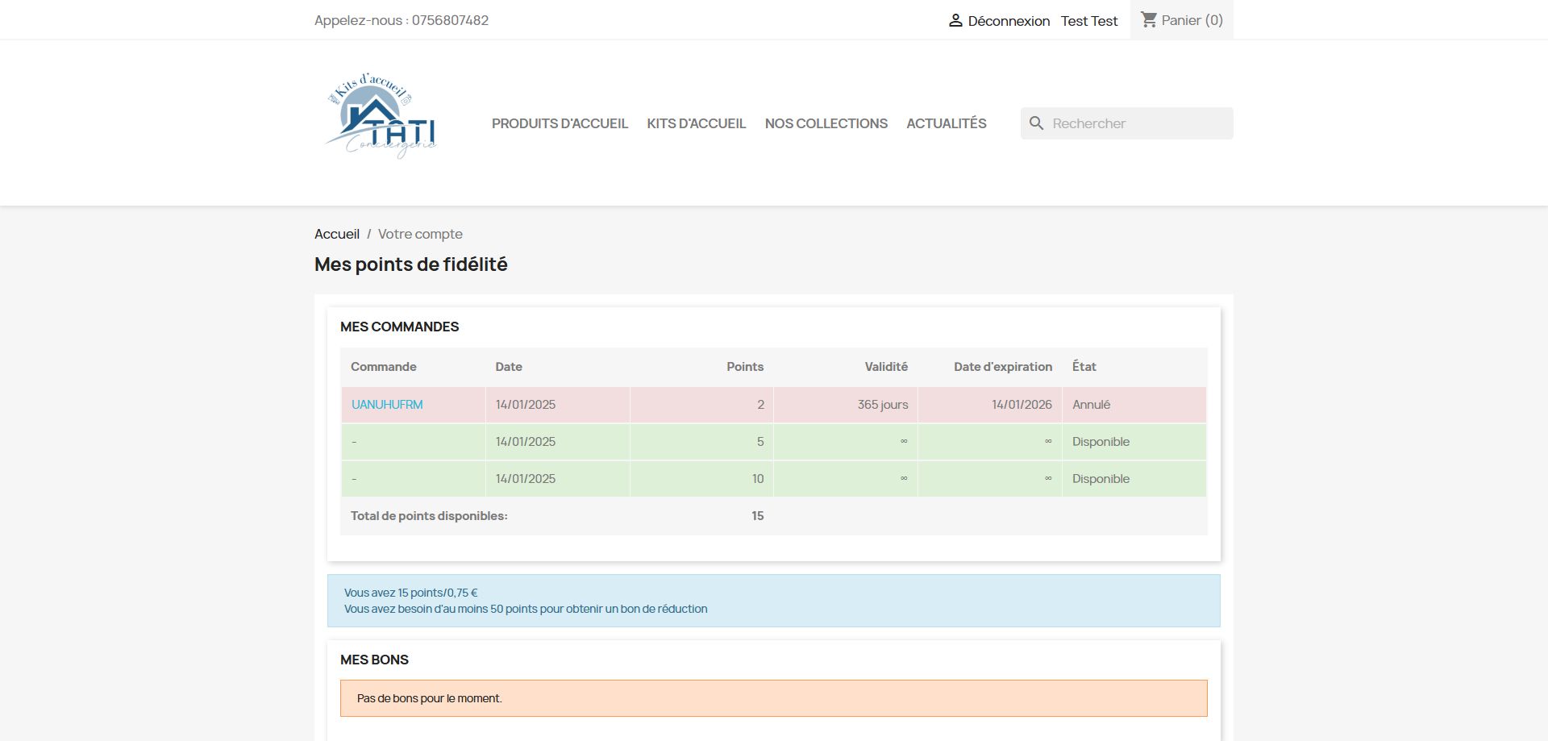Click the Déconnexion link
The height and width of the screenshot is (741, 1548).
[1008, 21]
